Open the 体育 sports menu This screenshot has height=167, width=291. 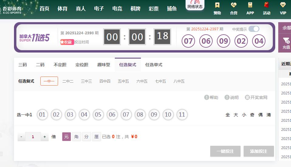point(63,9)
